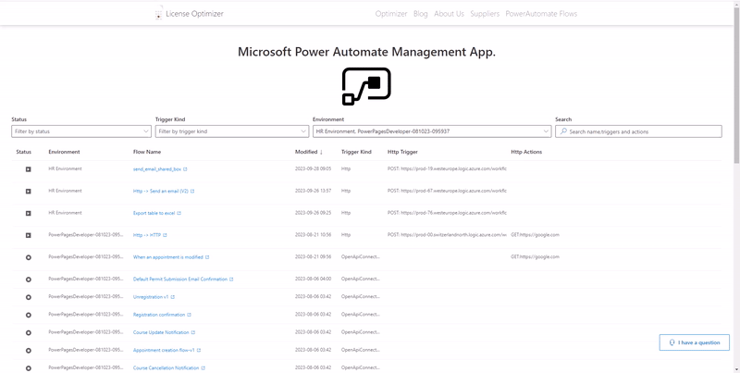Click status icon for Default Permit Submission Email Confirmation
Viewport: 740px width, 373px height.
pos(29,280)
